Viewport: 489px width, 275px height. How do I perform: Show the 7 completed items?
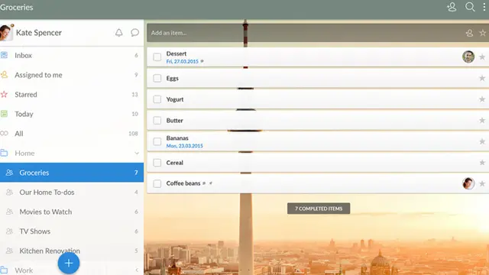pyautogui.click(x=319, y=209)
